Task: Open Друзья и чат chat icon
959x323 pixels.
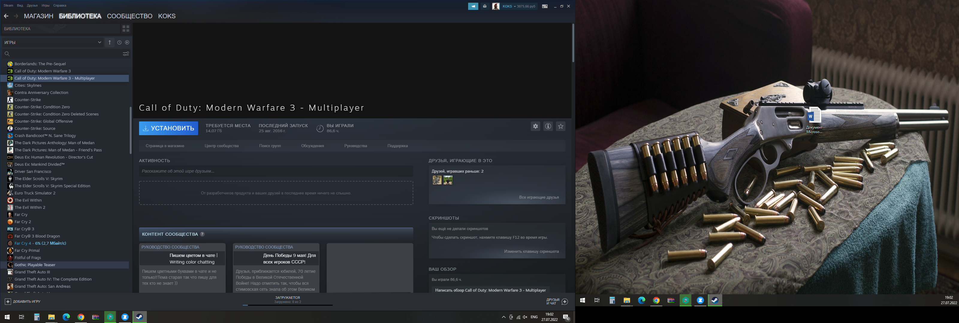Action: coord(565,301)
